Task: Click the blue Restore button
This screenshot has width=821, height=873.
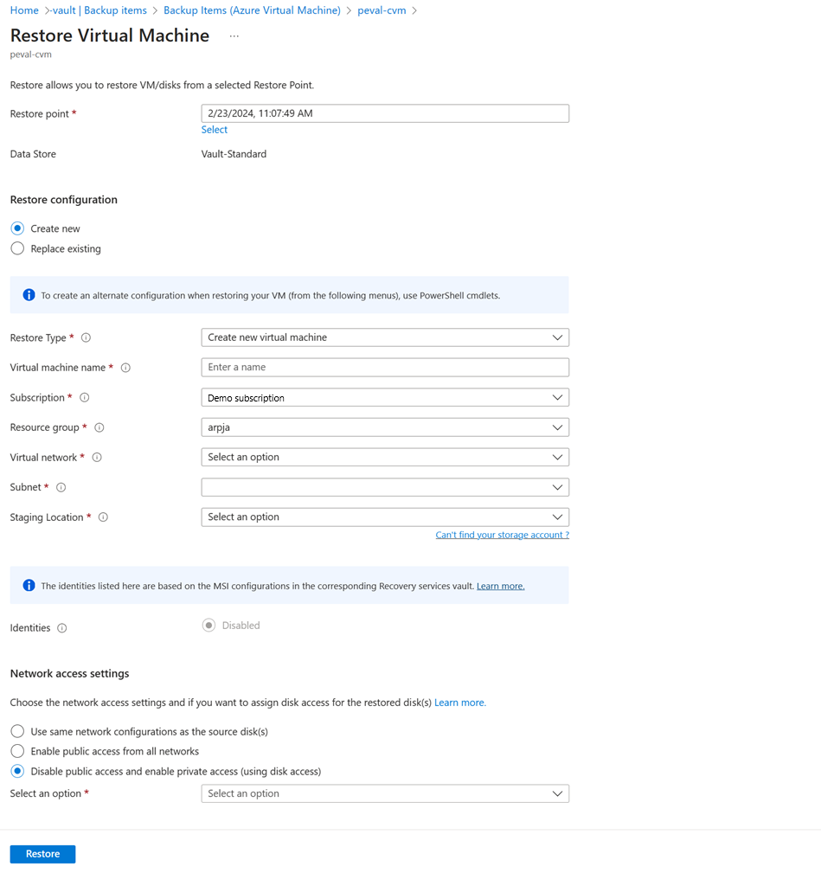Action: point(43,854)
